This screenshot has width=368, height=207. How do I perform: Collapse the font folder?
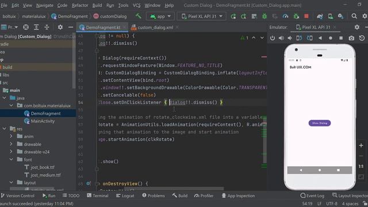pos(11,159)
